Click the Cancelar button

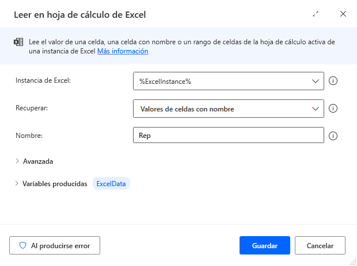(x=320, y=245)
